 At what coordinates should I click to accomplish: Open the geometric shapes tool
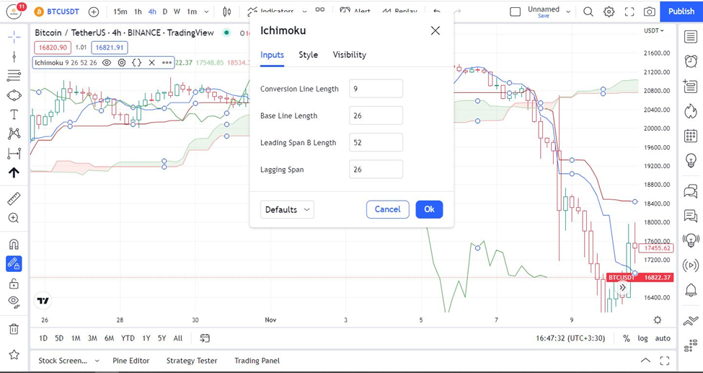point(14,95)
